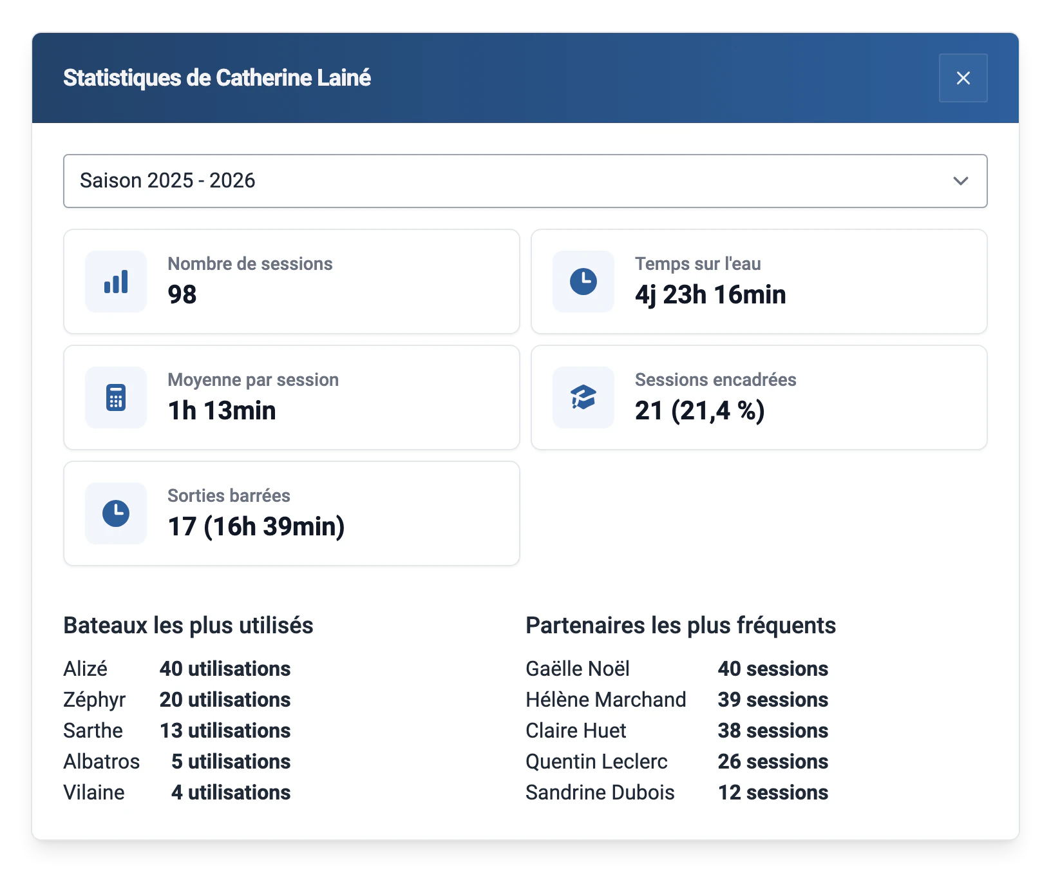
Task: Click 40 utilisations next to Alizé
Action: coord(225,669)
